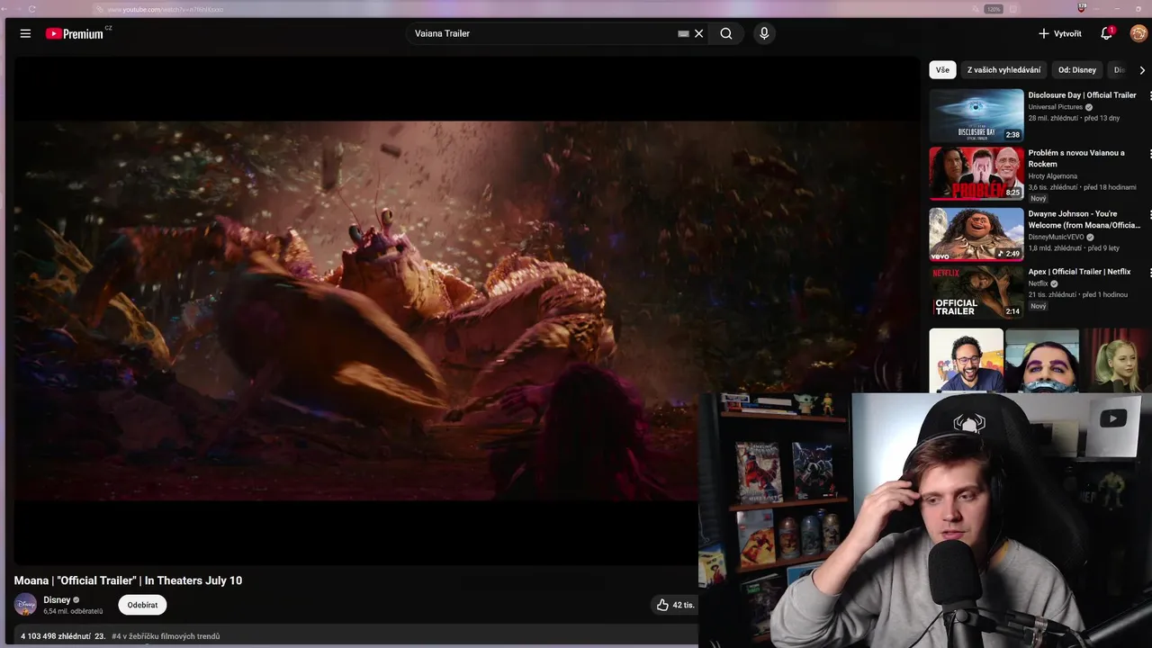The width and height of the screenshot is (1152, 648).
Task: Open Dwayne Johnson - You're Welcome title
Action: [x=1084, y=220]
